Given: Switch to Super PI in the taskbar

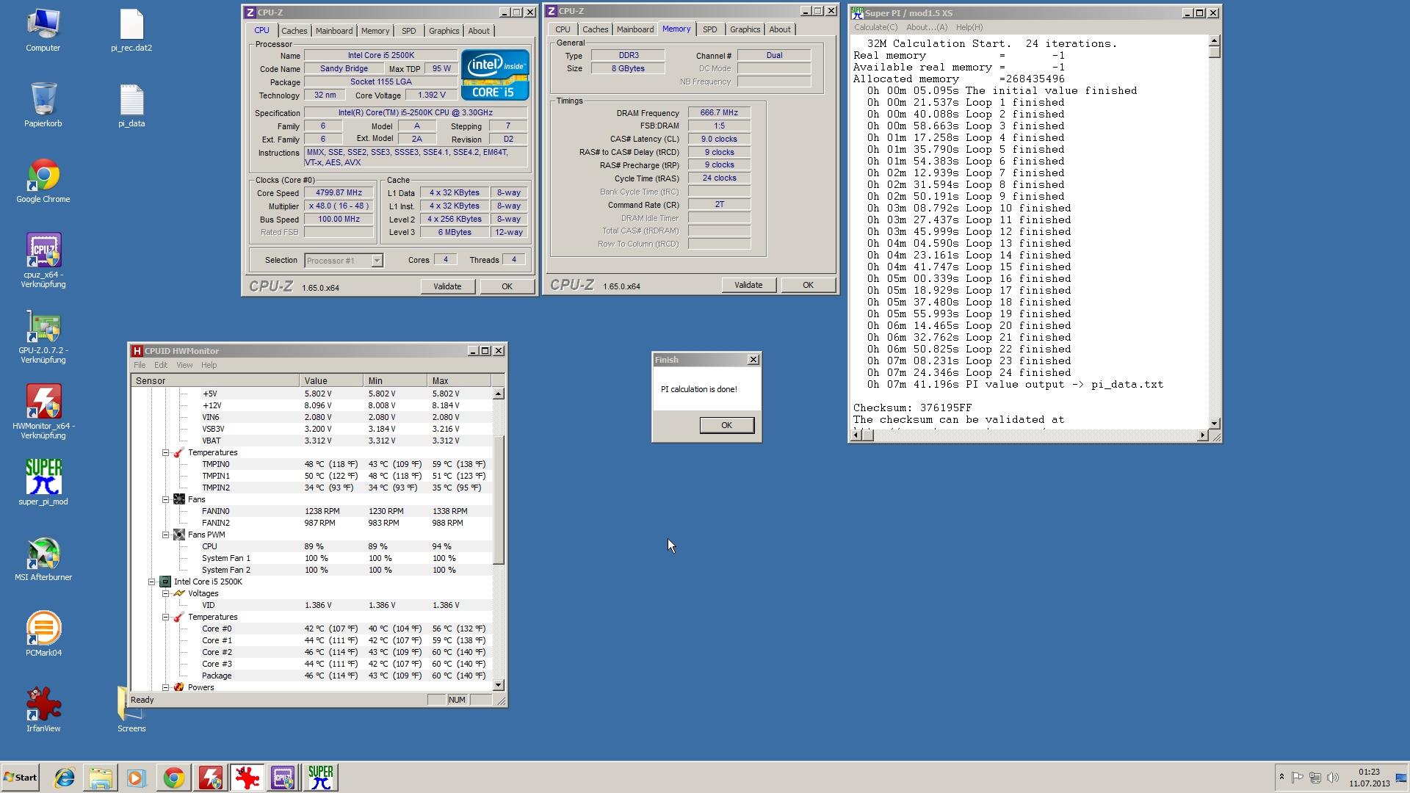Looking at the screenshot, I should [x=321, y=778].
